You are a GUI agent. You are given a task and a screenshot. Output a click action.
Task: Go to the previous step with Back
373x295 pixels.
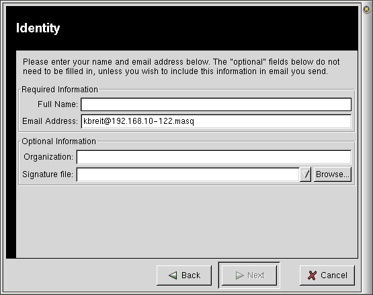coord(184,275)
